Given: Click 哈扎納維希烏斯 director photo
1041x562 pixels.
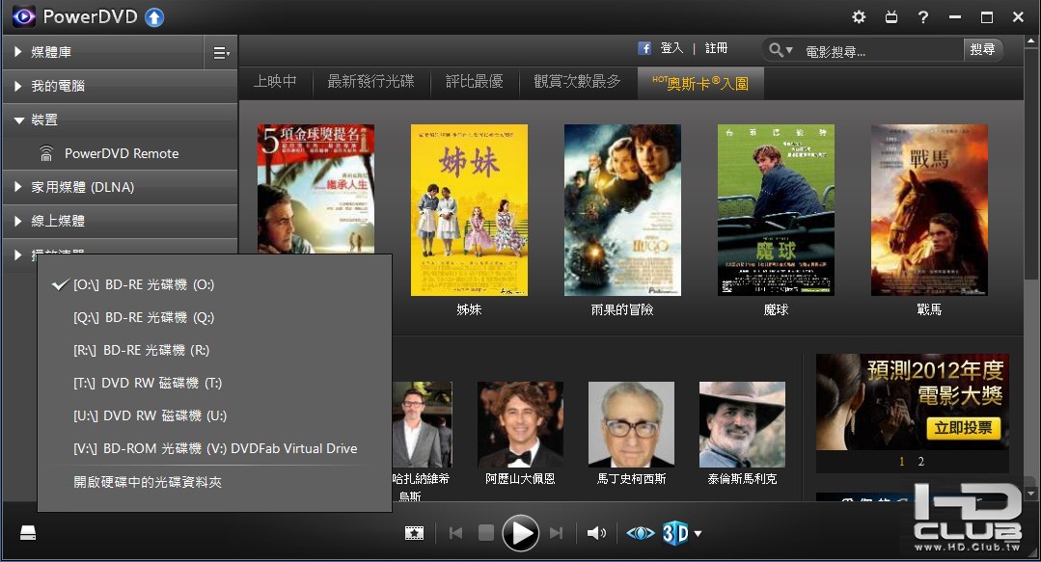Looking at the screenshot, I should coord(423,424).
